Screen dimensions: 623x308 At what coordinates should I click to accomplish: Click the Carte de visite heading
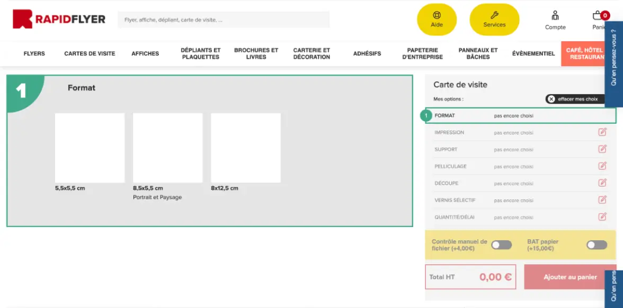point(460,85)
